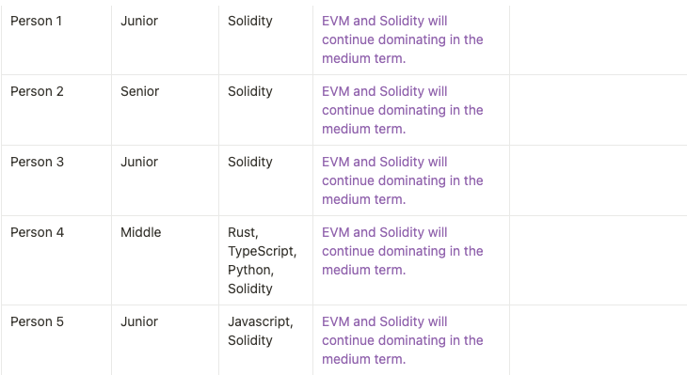Open the purple EVM link in Person 3's row

tap(402, 180)
